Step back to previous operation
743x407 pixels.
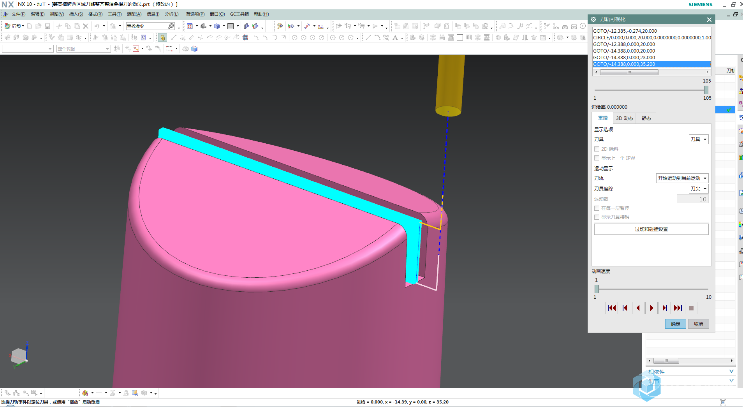coord(625,308)
